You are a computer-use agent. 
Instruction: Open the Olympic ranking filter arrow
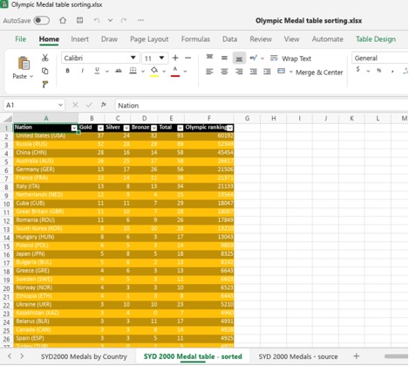230,128
